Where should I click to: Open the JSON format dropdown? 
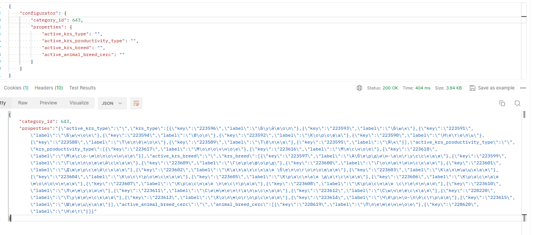[x=112, y=103]
